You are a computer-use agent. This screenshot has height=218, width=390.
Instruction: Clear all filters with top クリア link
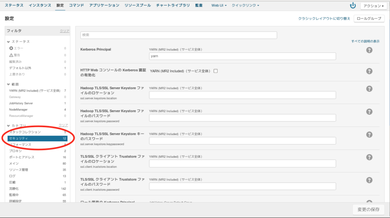point(64,31)
